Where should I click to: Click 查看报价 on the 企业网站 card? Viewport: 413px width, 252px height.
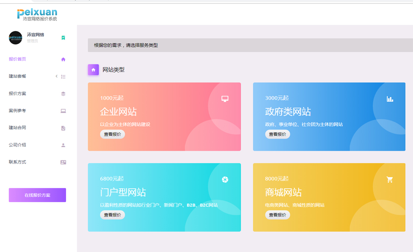coord(112,134)
